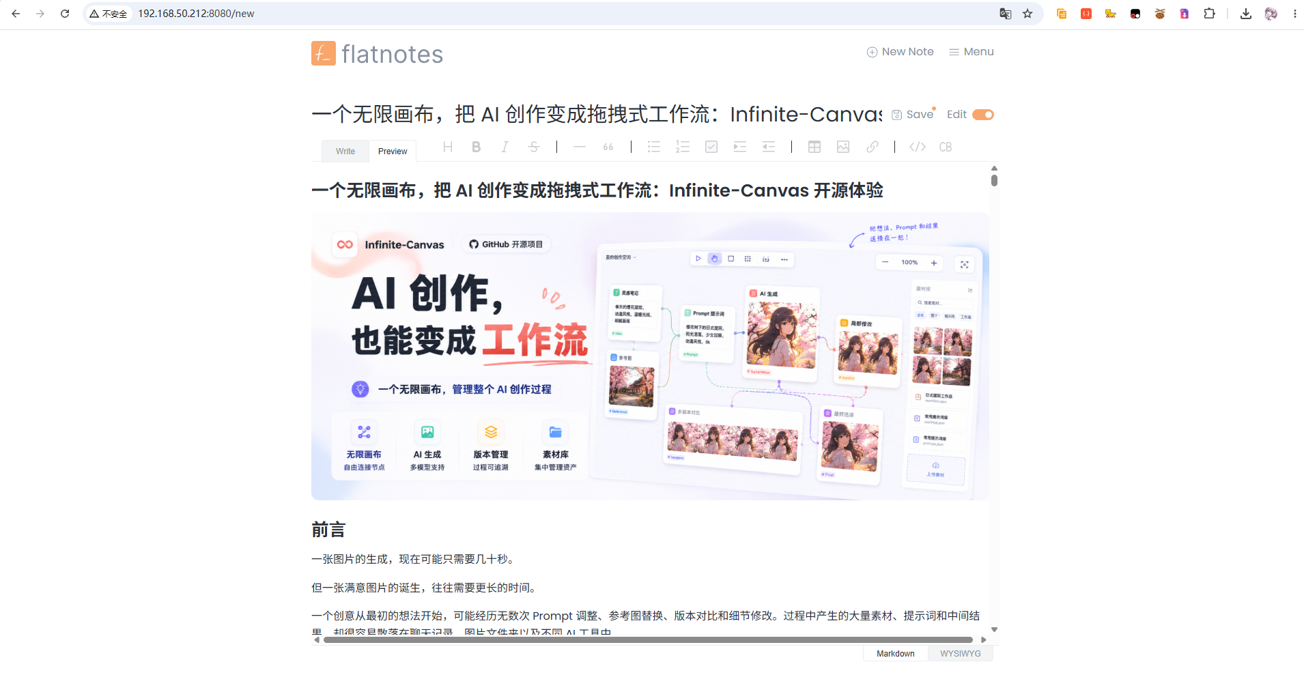1304x675 pixels.
Task: Click the paragraph starting '一个创意从最初的想法开始'
Action: [646, 622]
